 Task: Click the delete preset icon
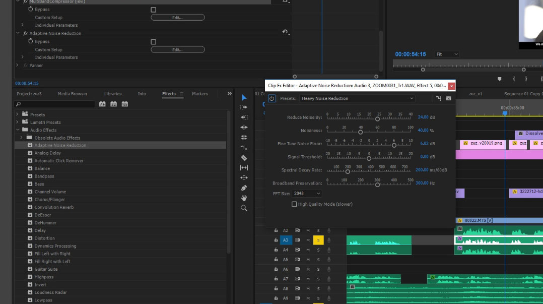coord(449,98)
